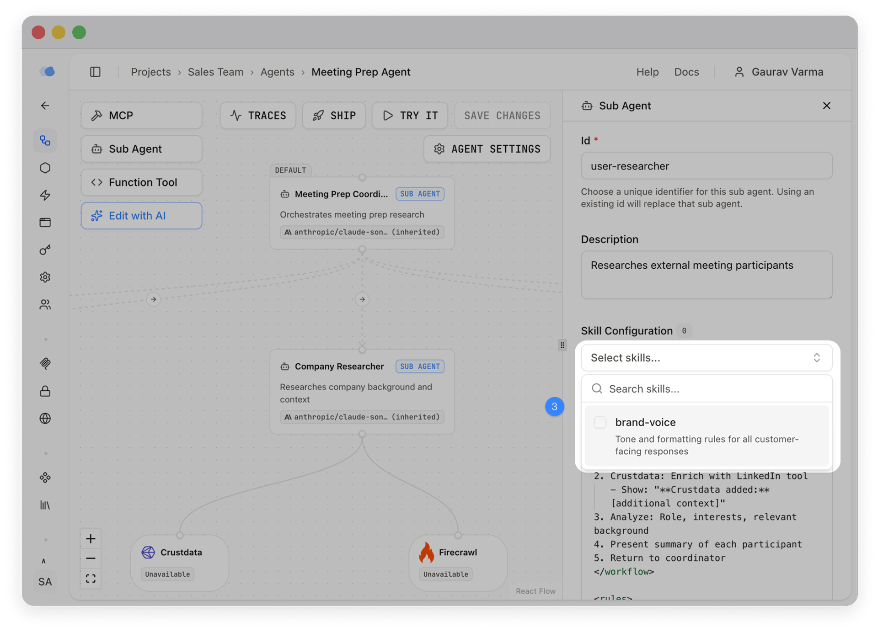Image resolution: width=878 pixels, height=632 pixels.
Task: Open the lock sidebar icon
Action: coord(45,391)
